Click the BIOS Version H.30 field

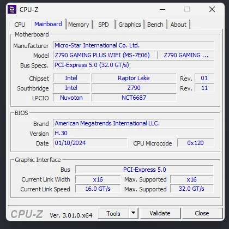point(134,133)
